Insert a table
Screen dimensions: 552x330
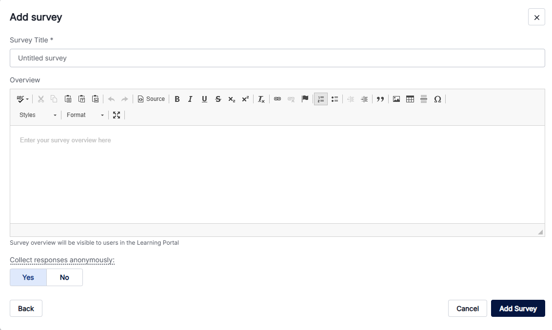[410, 99]
